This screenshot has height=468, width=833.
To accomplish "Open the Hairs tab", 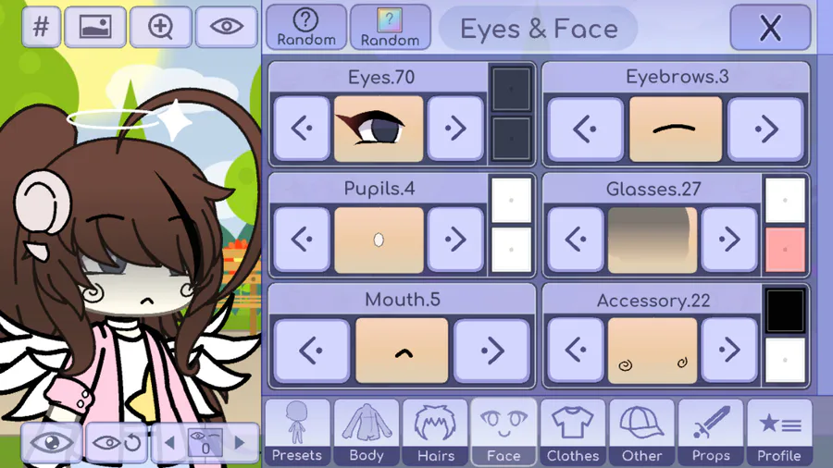I will point(435,432).
